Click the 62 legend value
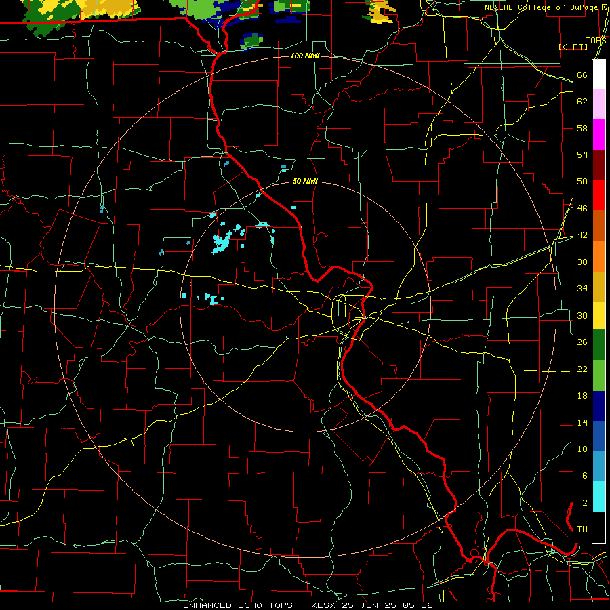 (x=582, y=102)
